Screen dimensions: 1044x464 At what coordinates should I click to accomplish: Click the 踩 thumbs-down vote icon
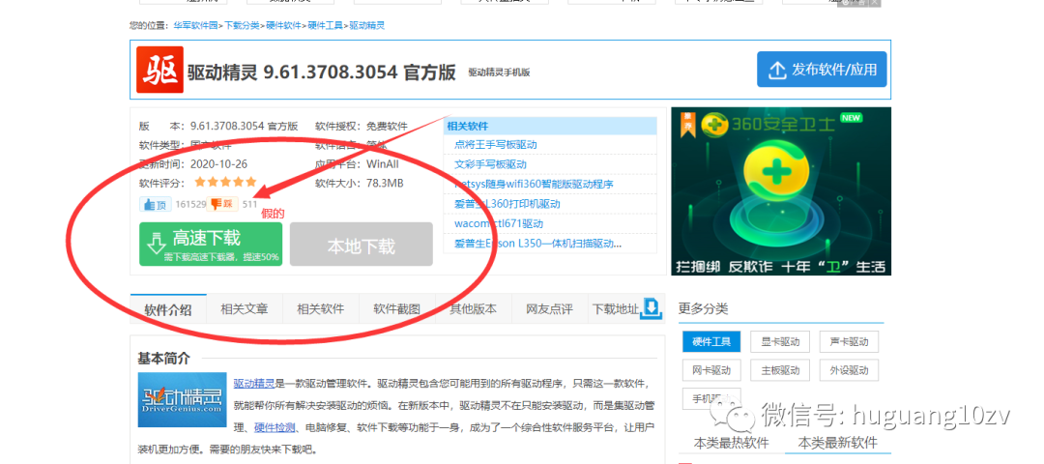coord(223,204)
